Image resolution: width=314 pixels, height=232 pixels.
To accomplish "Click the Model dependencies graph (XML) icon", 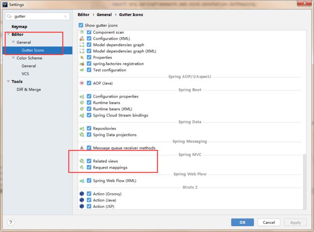I will pyautogui.click(x=82, y=51).
